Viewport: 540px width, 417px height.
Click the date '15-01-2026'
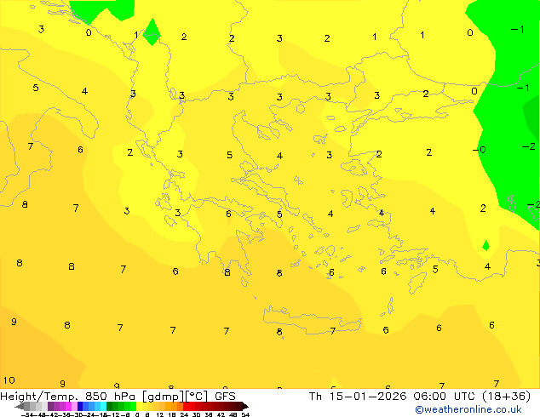[x=368, y=397]
